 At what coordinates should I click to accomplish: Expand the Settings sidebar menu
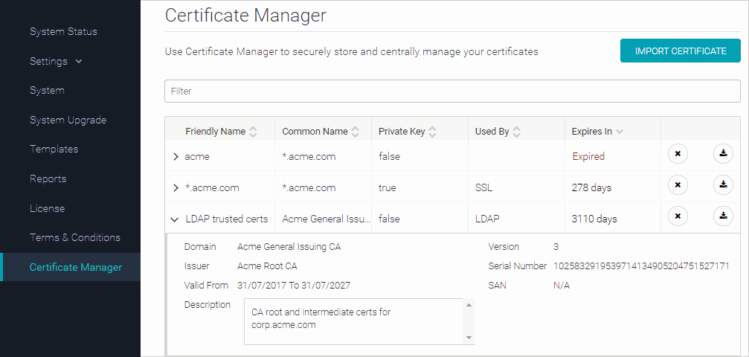pyautogui.click(x=56, y=61)
